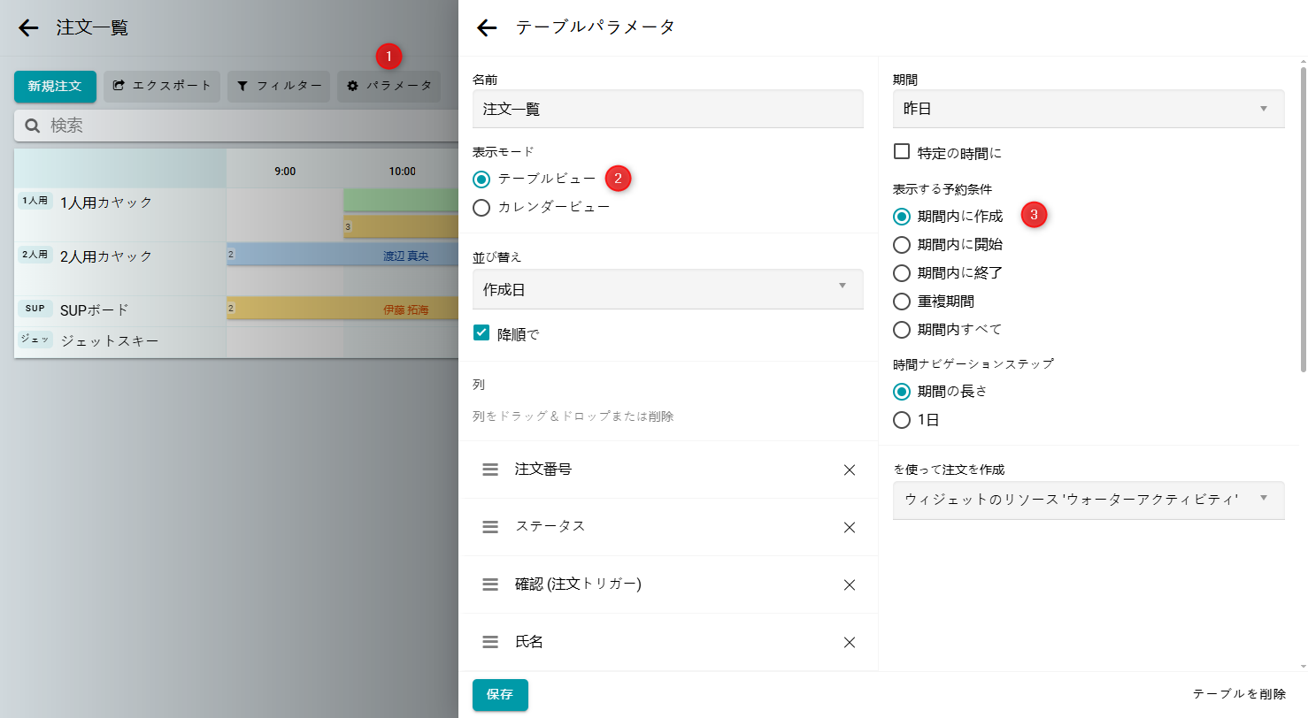Viewport: 1308px width, 718px height.
Task: Open the を使って注文を作成 resource dropdown
Action: point(1089,500)
